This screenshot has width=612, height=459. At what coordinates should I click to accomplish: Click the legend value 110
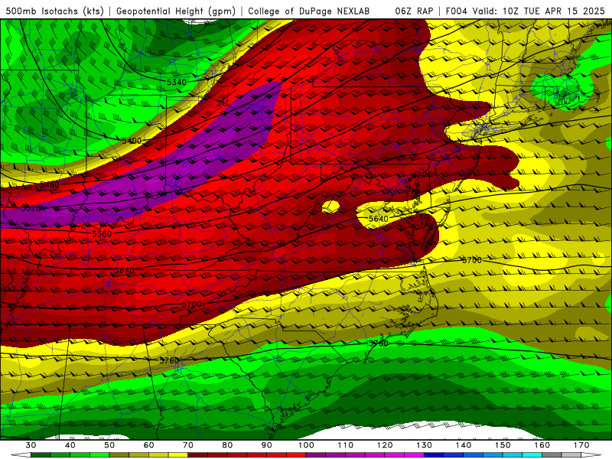[x=346, y=445]
